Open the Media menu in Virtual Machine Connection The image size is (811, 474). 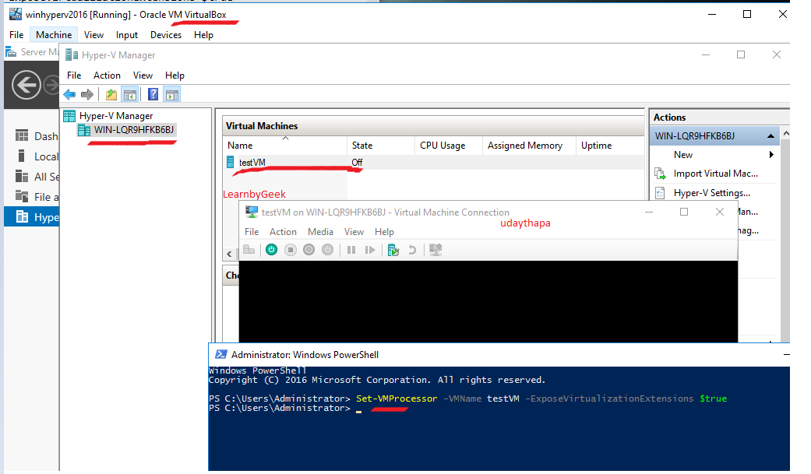(x=320, y=231)
